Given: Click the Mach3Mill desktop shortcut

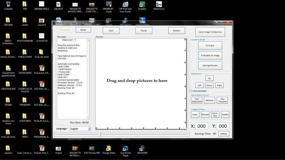Looking at the screenshot, I should [142, 150].
